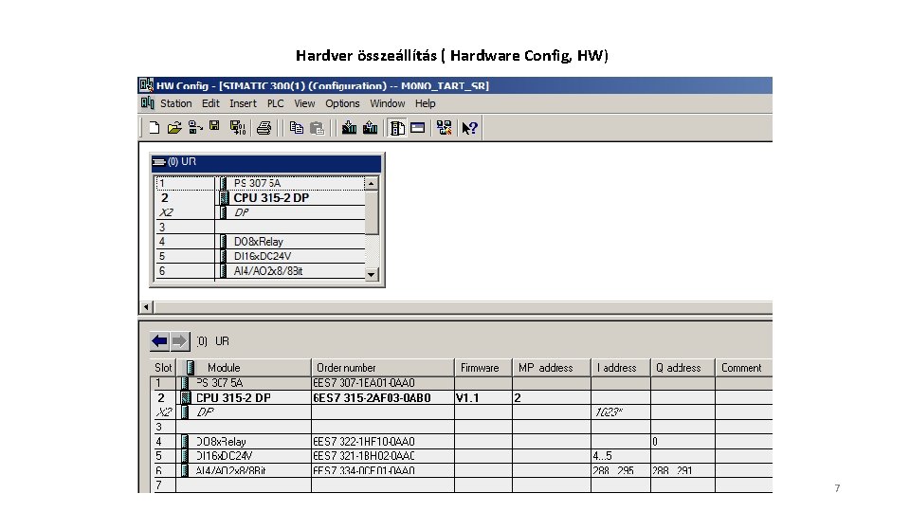Click module icon beside AI4/AO2x8/8Bit in rack
The image size is (910, 512).
pos(224,271)
